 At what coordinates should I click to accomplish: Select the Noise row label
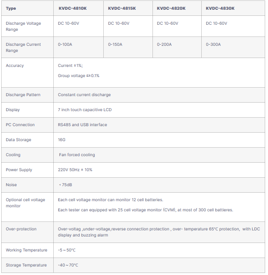(11, 185)
